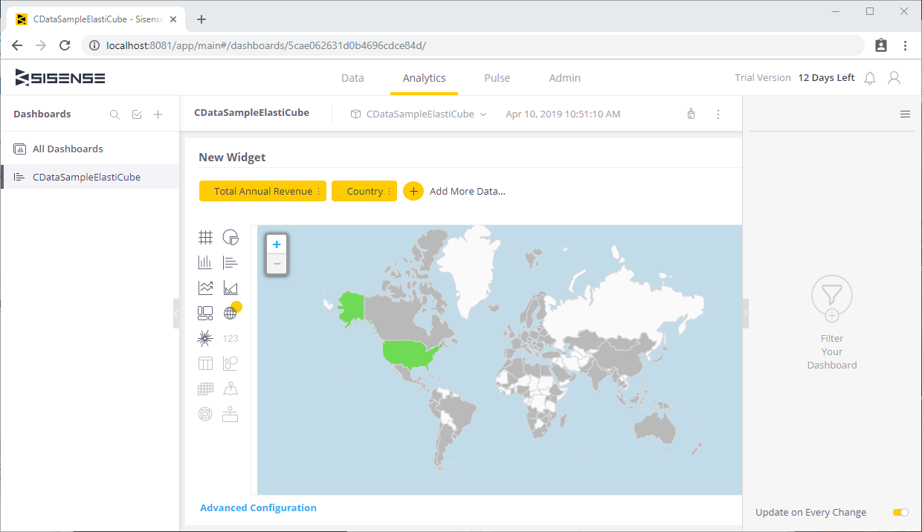This screenshot has width=922, height=532.
Task: Open Advanced Configuration
Action: coord(258,507)
